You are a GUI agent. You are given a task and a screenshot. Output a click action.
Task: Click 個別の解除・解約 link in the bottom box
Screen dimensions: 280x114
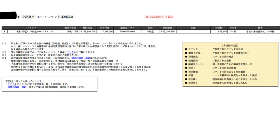(16, 87)
